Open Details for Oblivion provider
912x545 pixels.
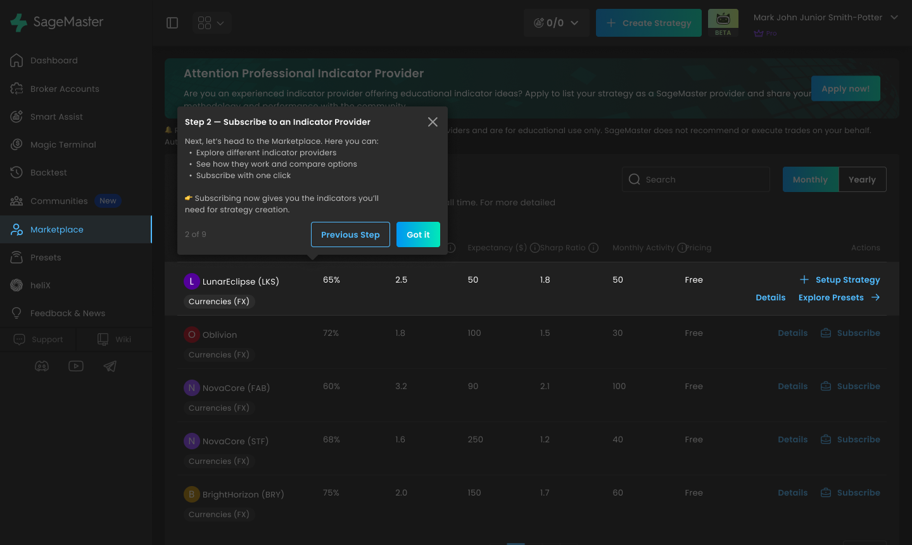[x=793, y=333]
